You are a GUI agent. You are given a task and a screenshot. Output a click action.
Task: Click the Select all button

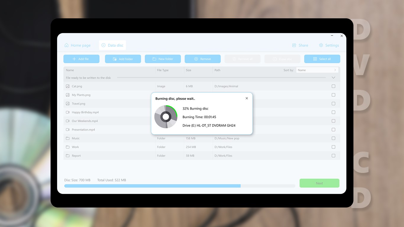click(322, 59)
